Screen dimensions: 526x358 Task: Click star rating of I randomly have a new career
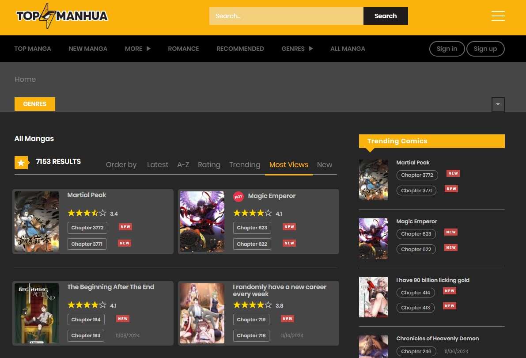tap(252, 305)
